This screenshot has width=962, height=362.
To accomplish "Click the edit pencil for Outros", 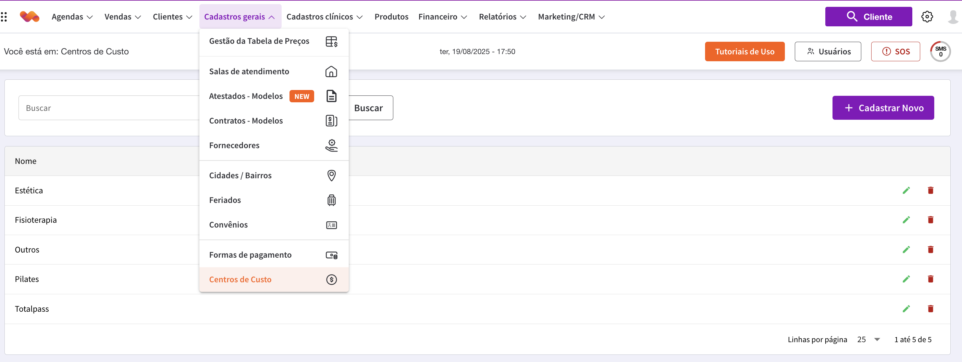I will tap(906, 249).
